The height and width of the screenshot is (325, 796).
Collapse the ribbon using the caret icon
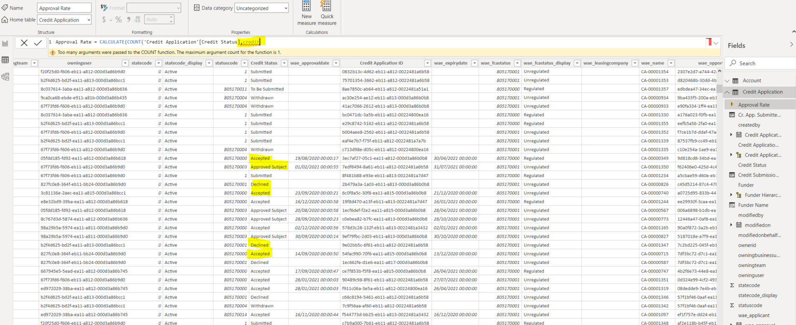pyautogui.click(x=793, y=31)
